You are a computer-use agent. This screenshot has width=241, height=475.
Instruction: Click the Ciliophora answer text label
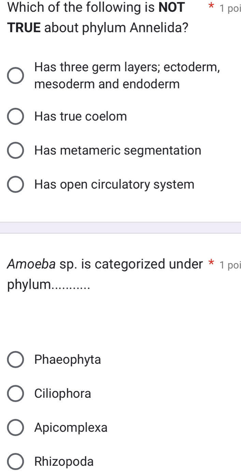[62, 393]
